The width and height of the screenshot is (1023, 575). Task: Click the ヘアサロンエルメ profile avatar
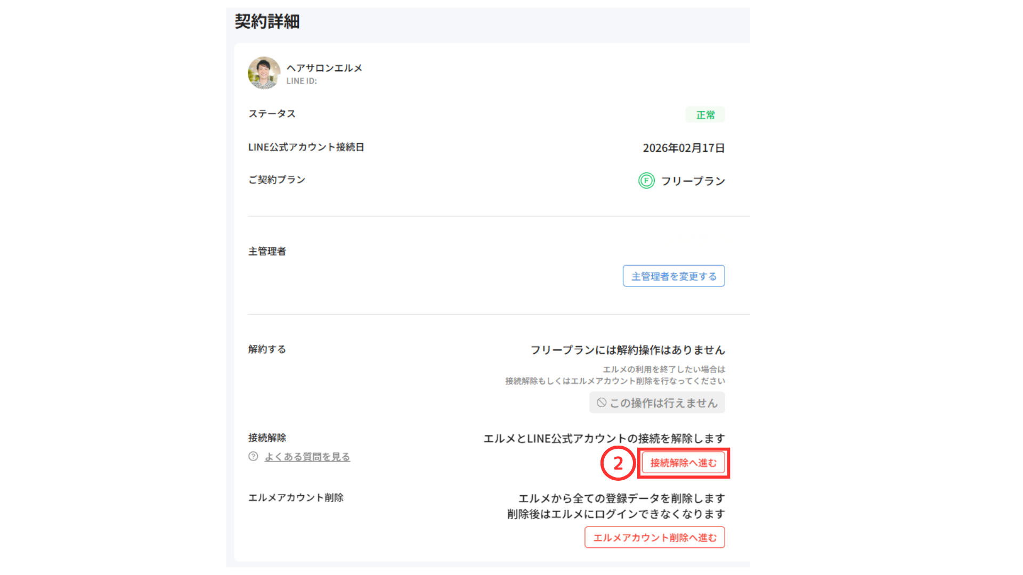click(264, 73)
